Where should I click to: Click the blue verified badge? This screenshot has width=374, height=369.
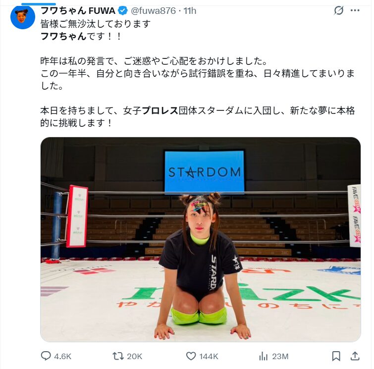click(x=122, y=10)
